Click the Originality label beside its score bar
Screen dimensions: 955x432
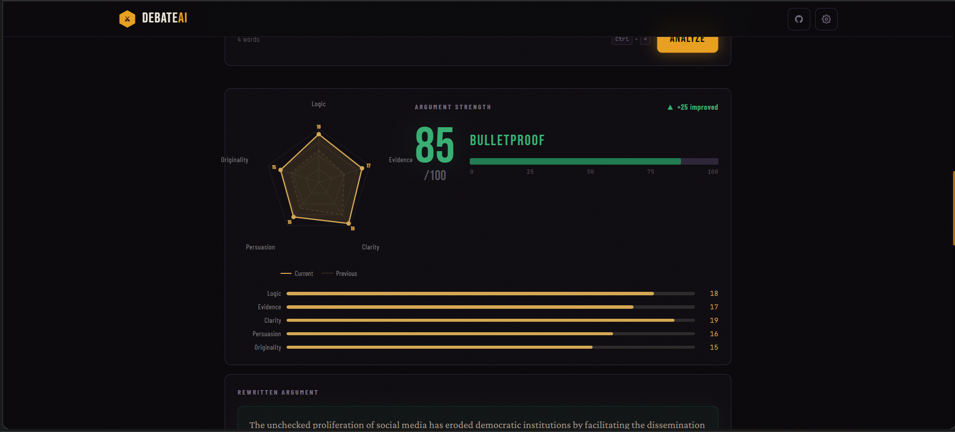268,348
